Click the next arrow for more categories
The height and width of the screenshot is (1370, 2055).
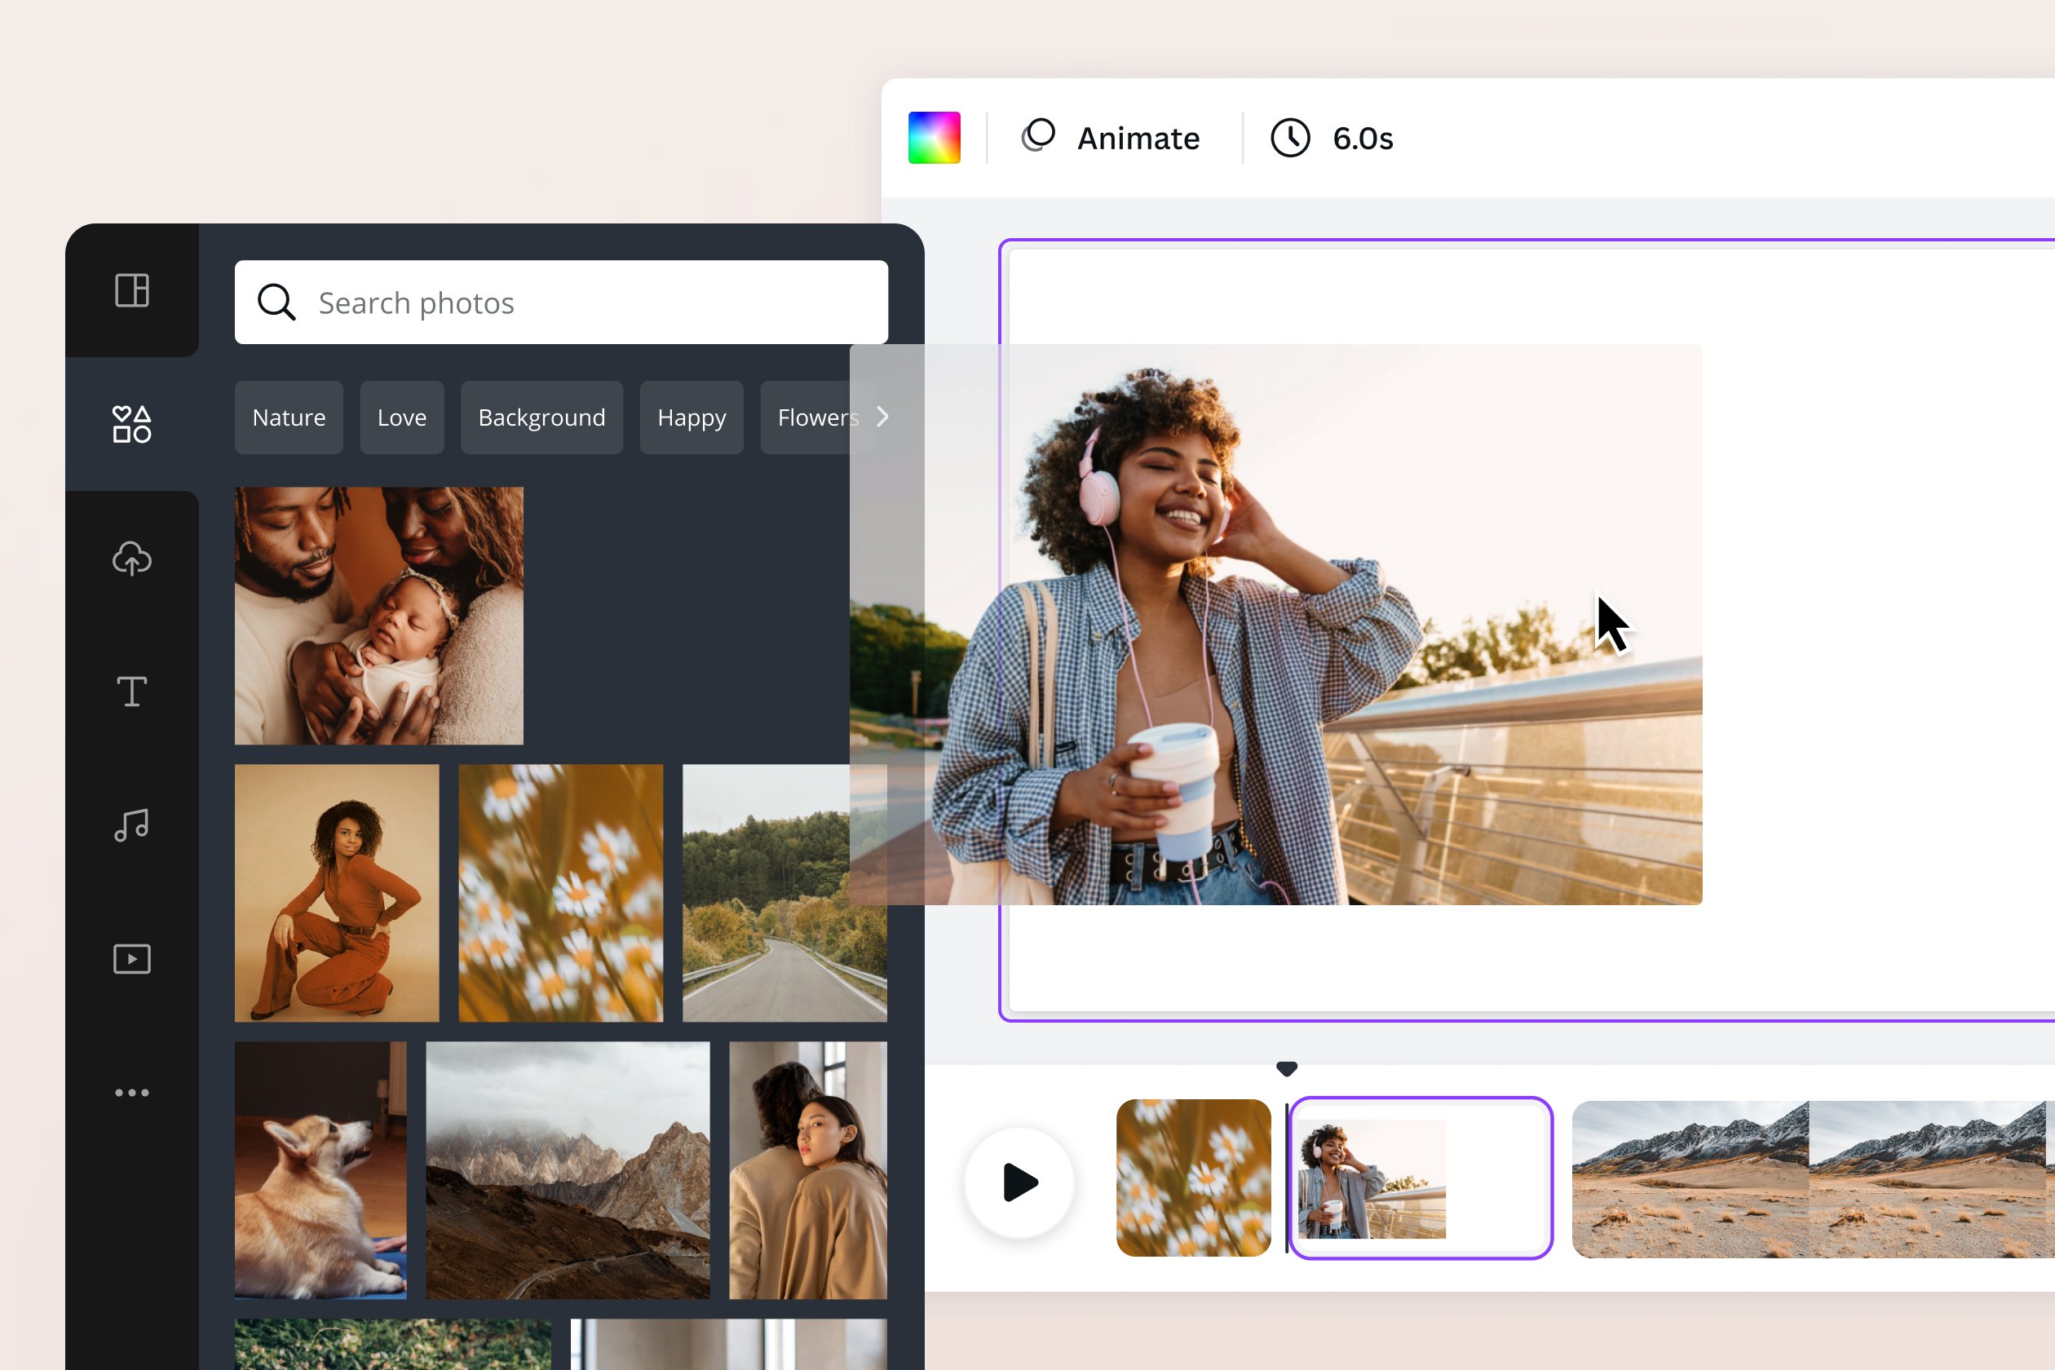tap(884, 416)
